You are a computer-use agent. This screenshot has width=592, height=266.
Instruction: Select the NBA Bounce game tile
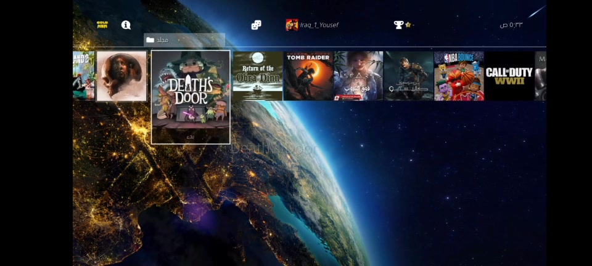[x=459, y=76]
